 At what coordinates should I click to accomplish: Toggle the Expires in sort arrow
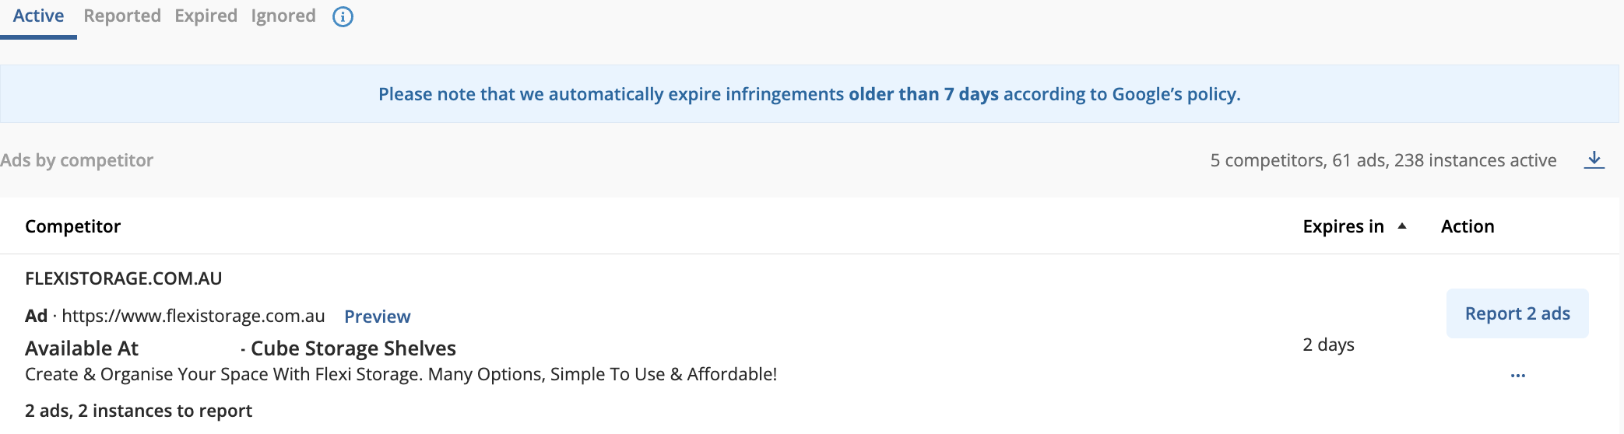[x=1402, y=226]
